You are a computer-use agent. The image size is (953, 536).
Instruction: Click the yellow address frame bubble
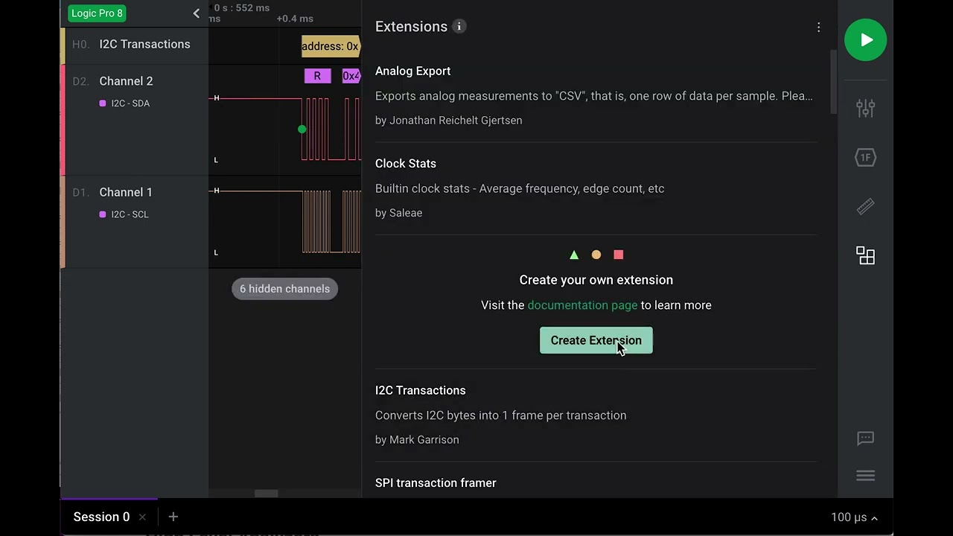pos(331,46)
